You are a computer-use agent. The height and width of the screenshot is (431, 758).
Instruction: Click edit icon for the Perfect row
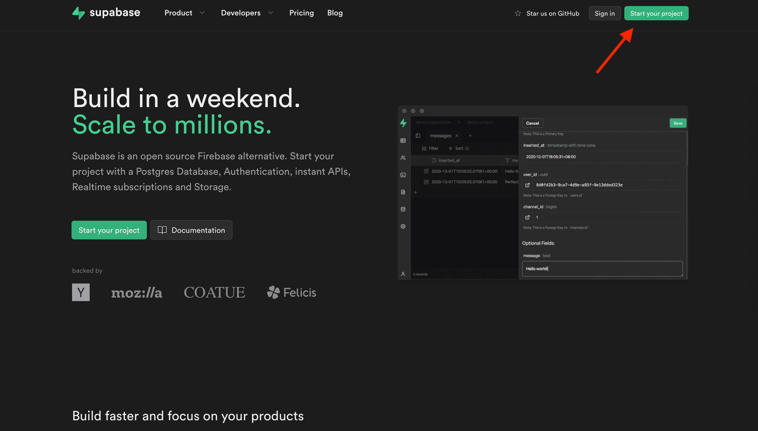pyautogui.click(x=426, y=182)
